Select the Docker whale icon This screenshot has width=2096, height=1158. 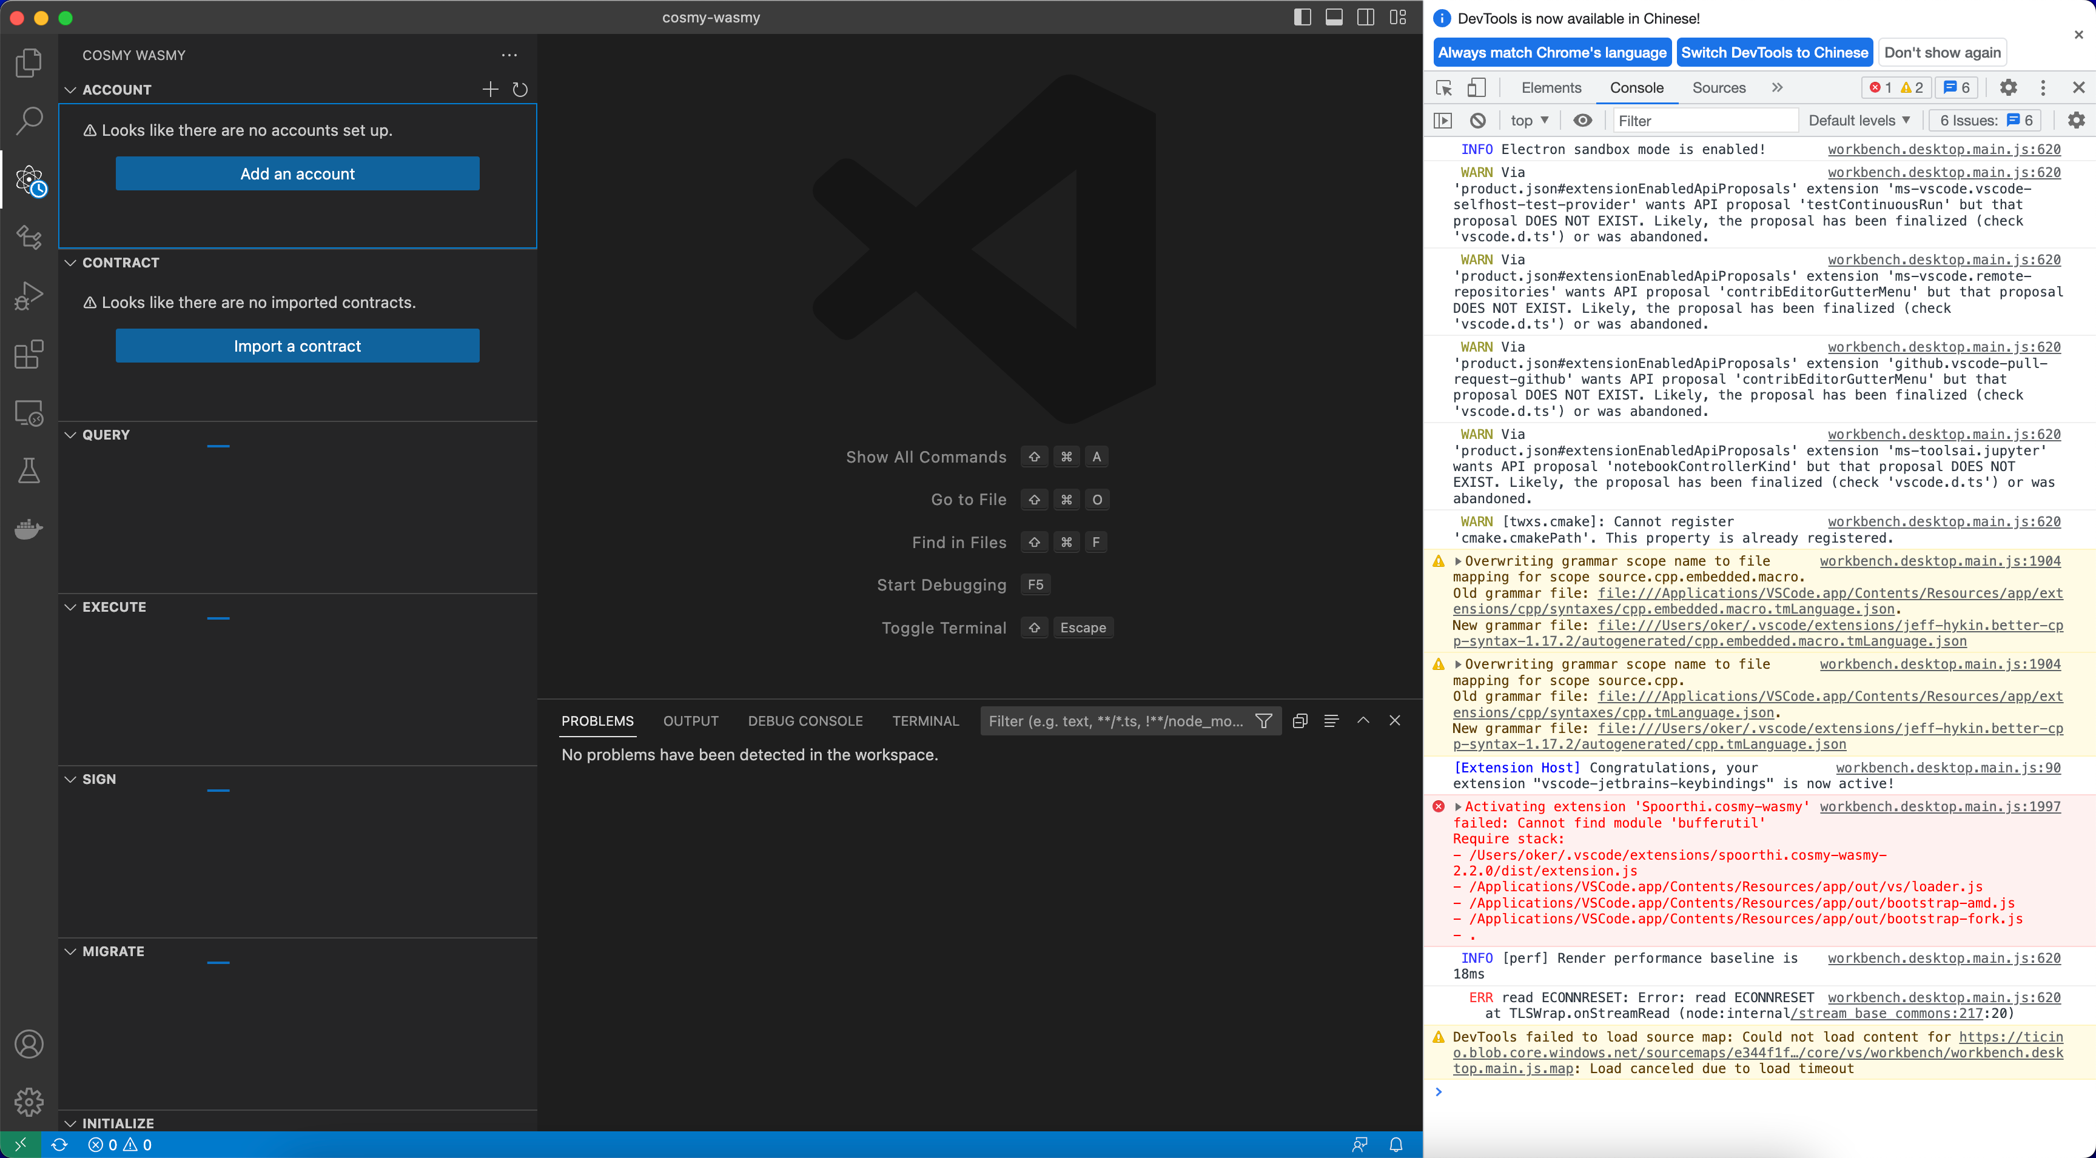[x=29, y=529]
